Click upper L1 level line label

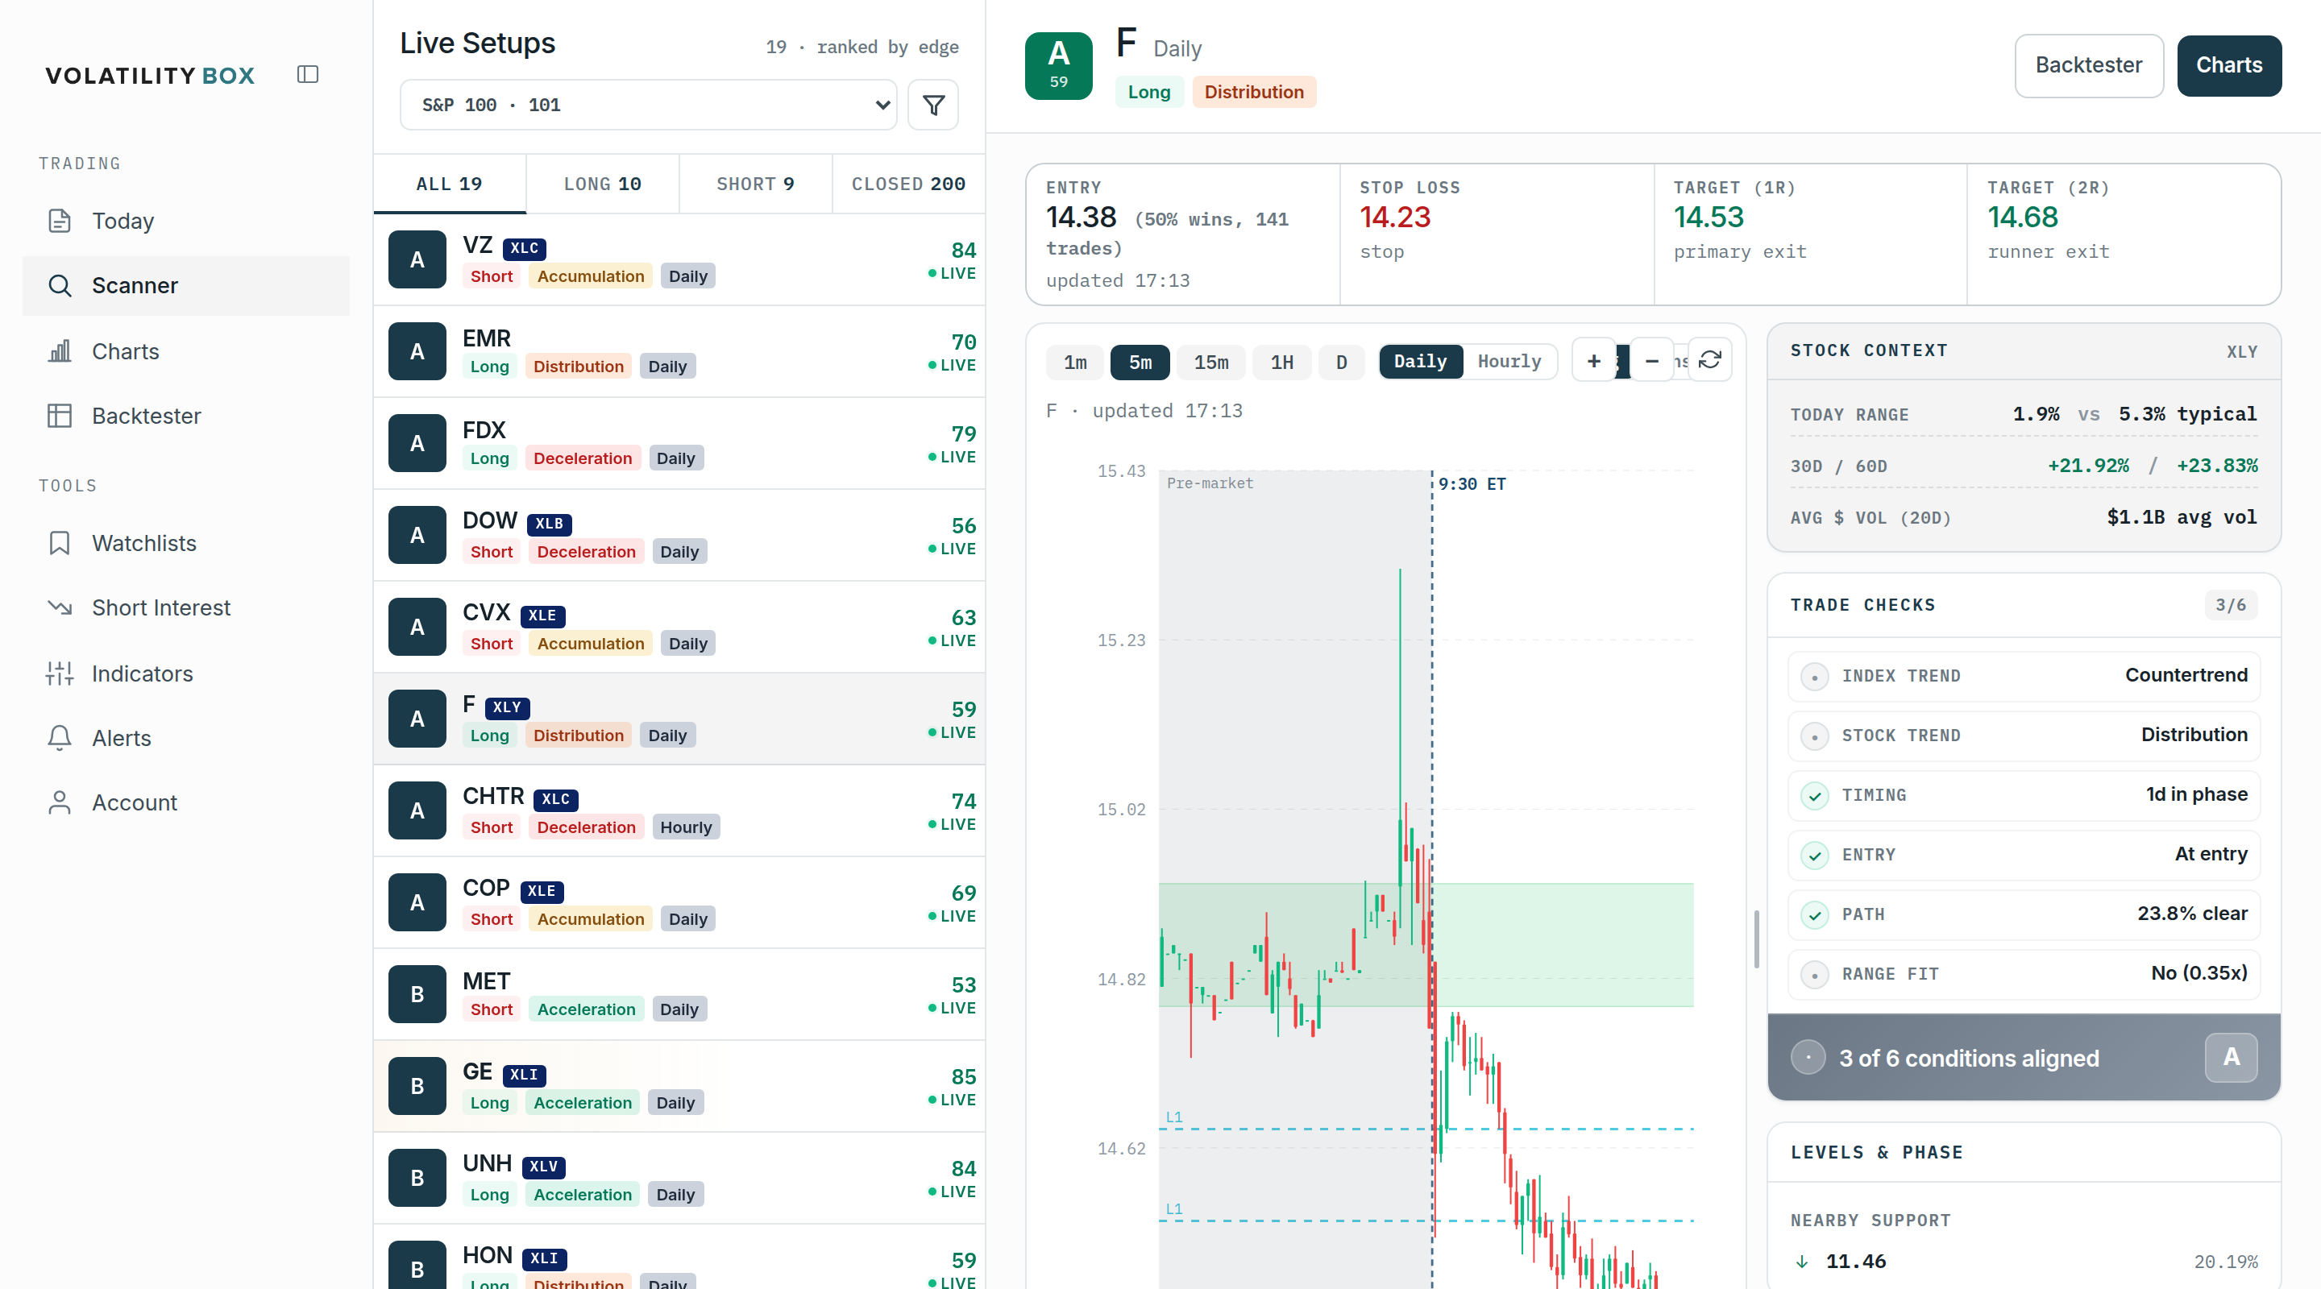point(1173,1117)
